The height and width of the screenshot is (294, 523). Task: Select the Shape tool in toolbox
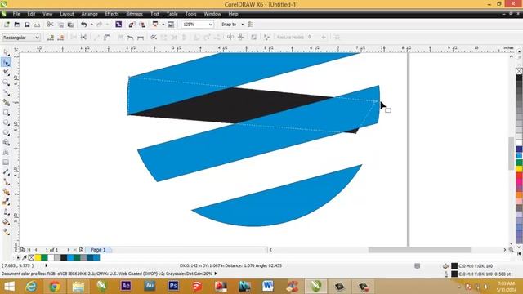click(6, 62)
